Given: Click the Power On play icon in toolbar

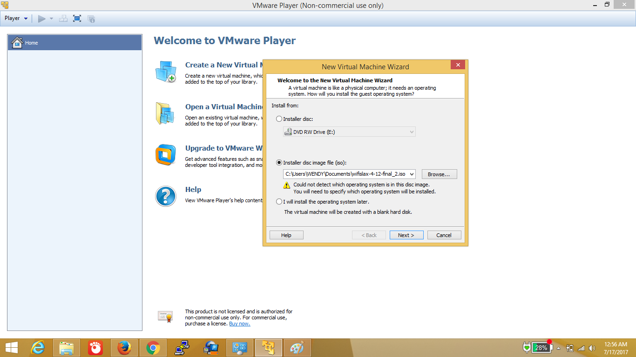Looking at the screenshot, I should click(x=41, y=19).
